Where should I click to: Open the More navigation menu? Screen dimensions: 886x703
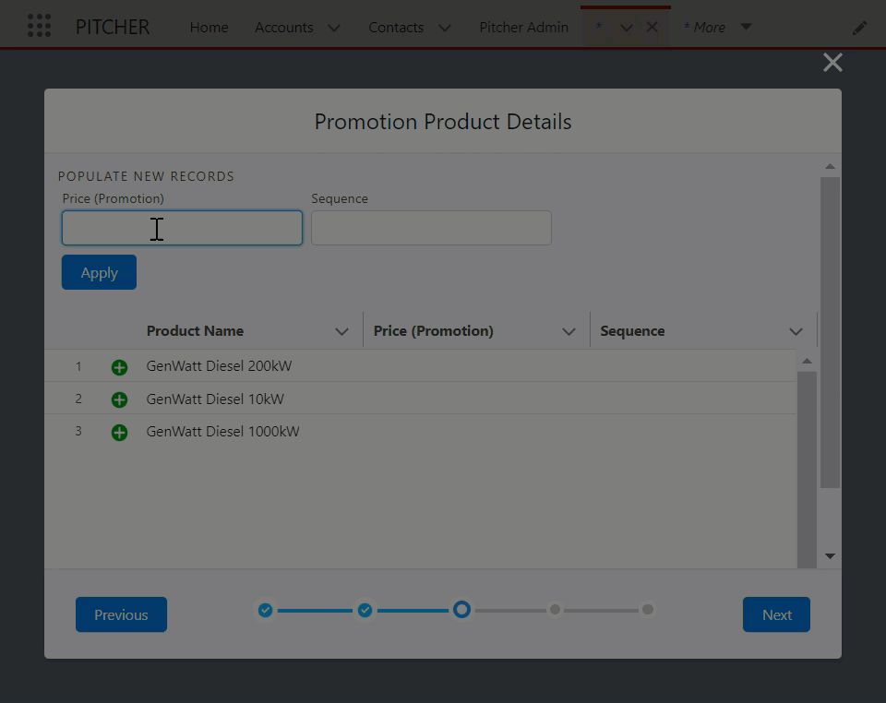[x=717, y=28]
